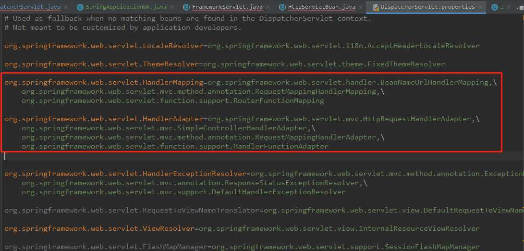524x251 pixels.
Task: Click the HttpServletBean.java file icon
Action: pos(282,7)
